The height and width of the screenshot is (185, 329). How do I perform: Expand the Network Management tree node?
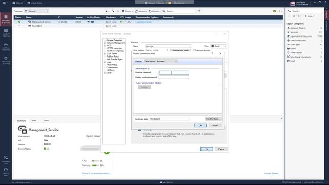[105, 43]
